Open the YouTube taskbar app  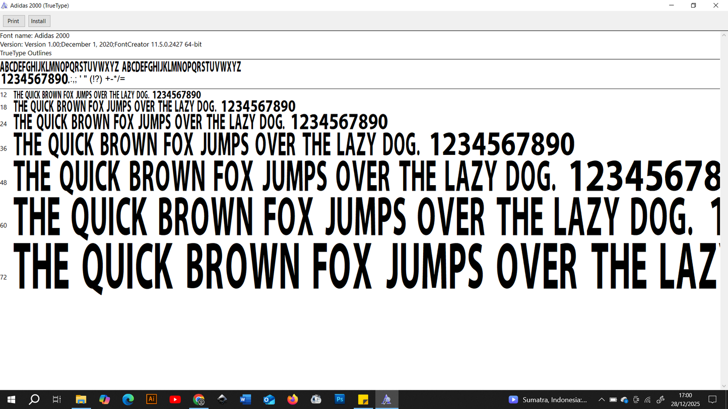coord(175,399)
